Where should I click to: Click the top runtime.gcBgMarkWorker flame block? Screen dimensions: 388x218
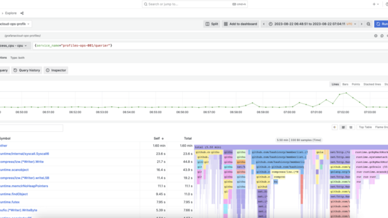(371, 152)
